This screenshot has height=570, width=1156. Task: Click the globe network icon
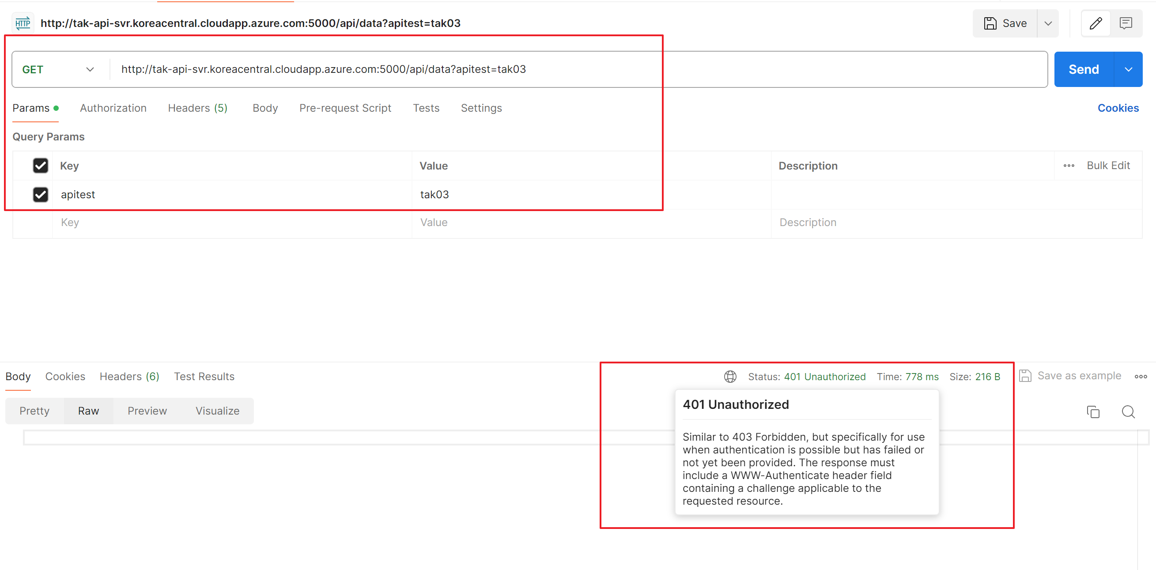click(730, 377)
